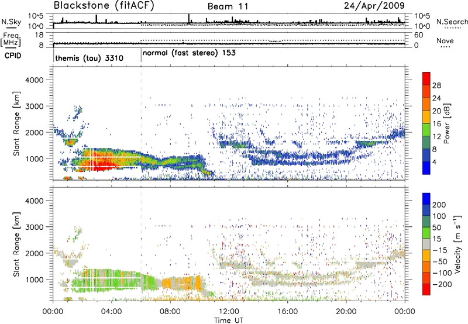Viewport: 468px width, 324px height.
Task: Click the '04:00' time tick label
Action: pyautogui.click(x=112, y=312)
